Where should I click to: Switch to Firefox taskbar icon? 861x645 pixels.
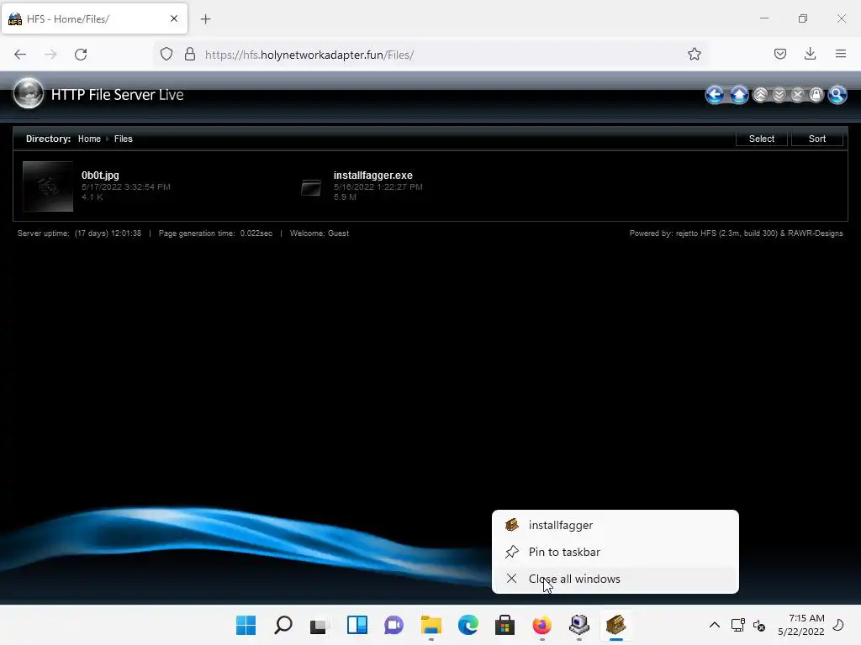pyautogui.click(x=542, y=625)
